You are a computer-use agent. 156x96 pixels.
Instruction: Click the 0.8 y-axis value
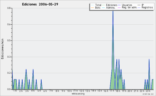click(x=9, y=8)
